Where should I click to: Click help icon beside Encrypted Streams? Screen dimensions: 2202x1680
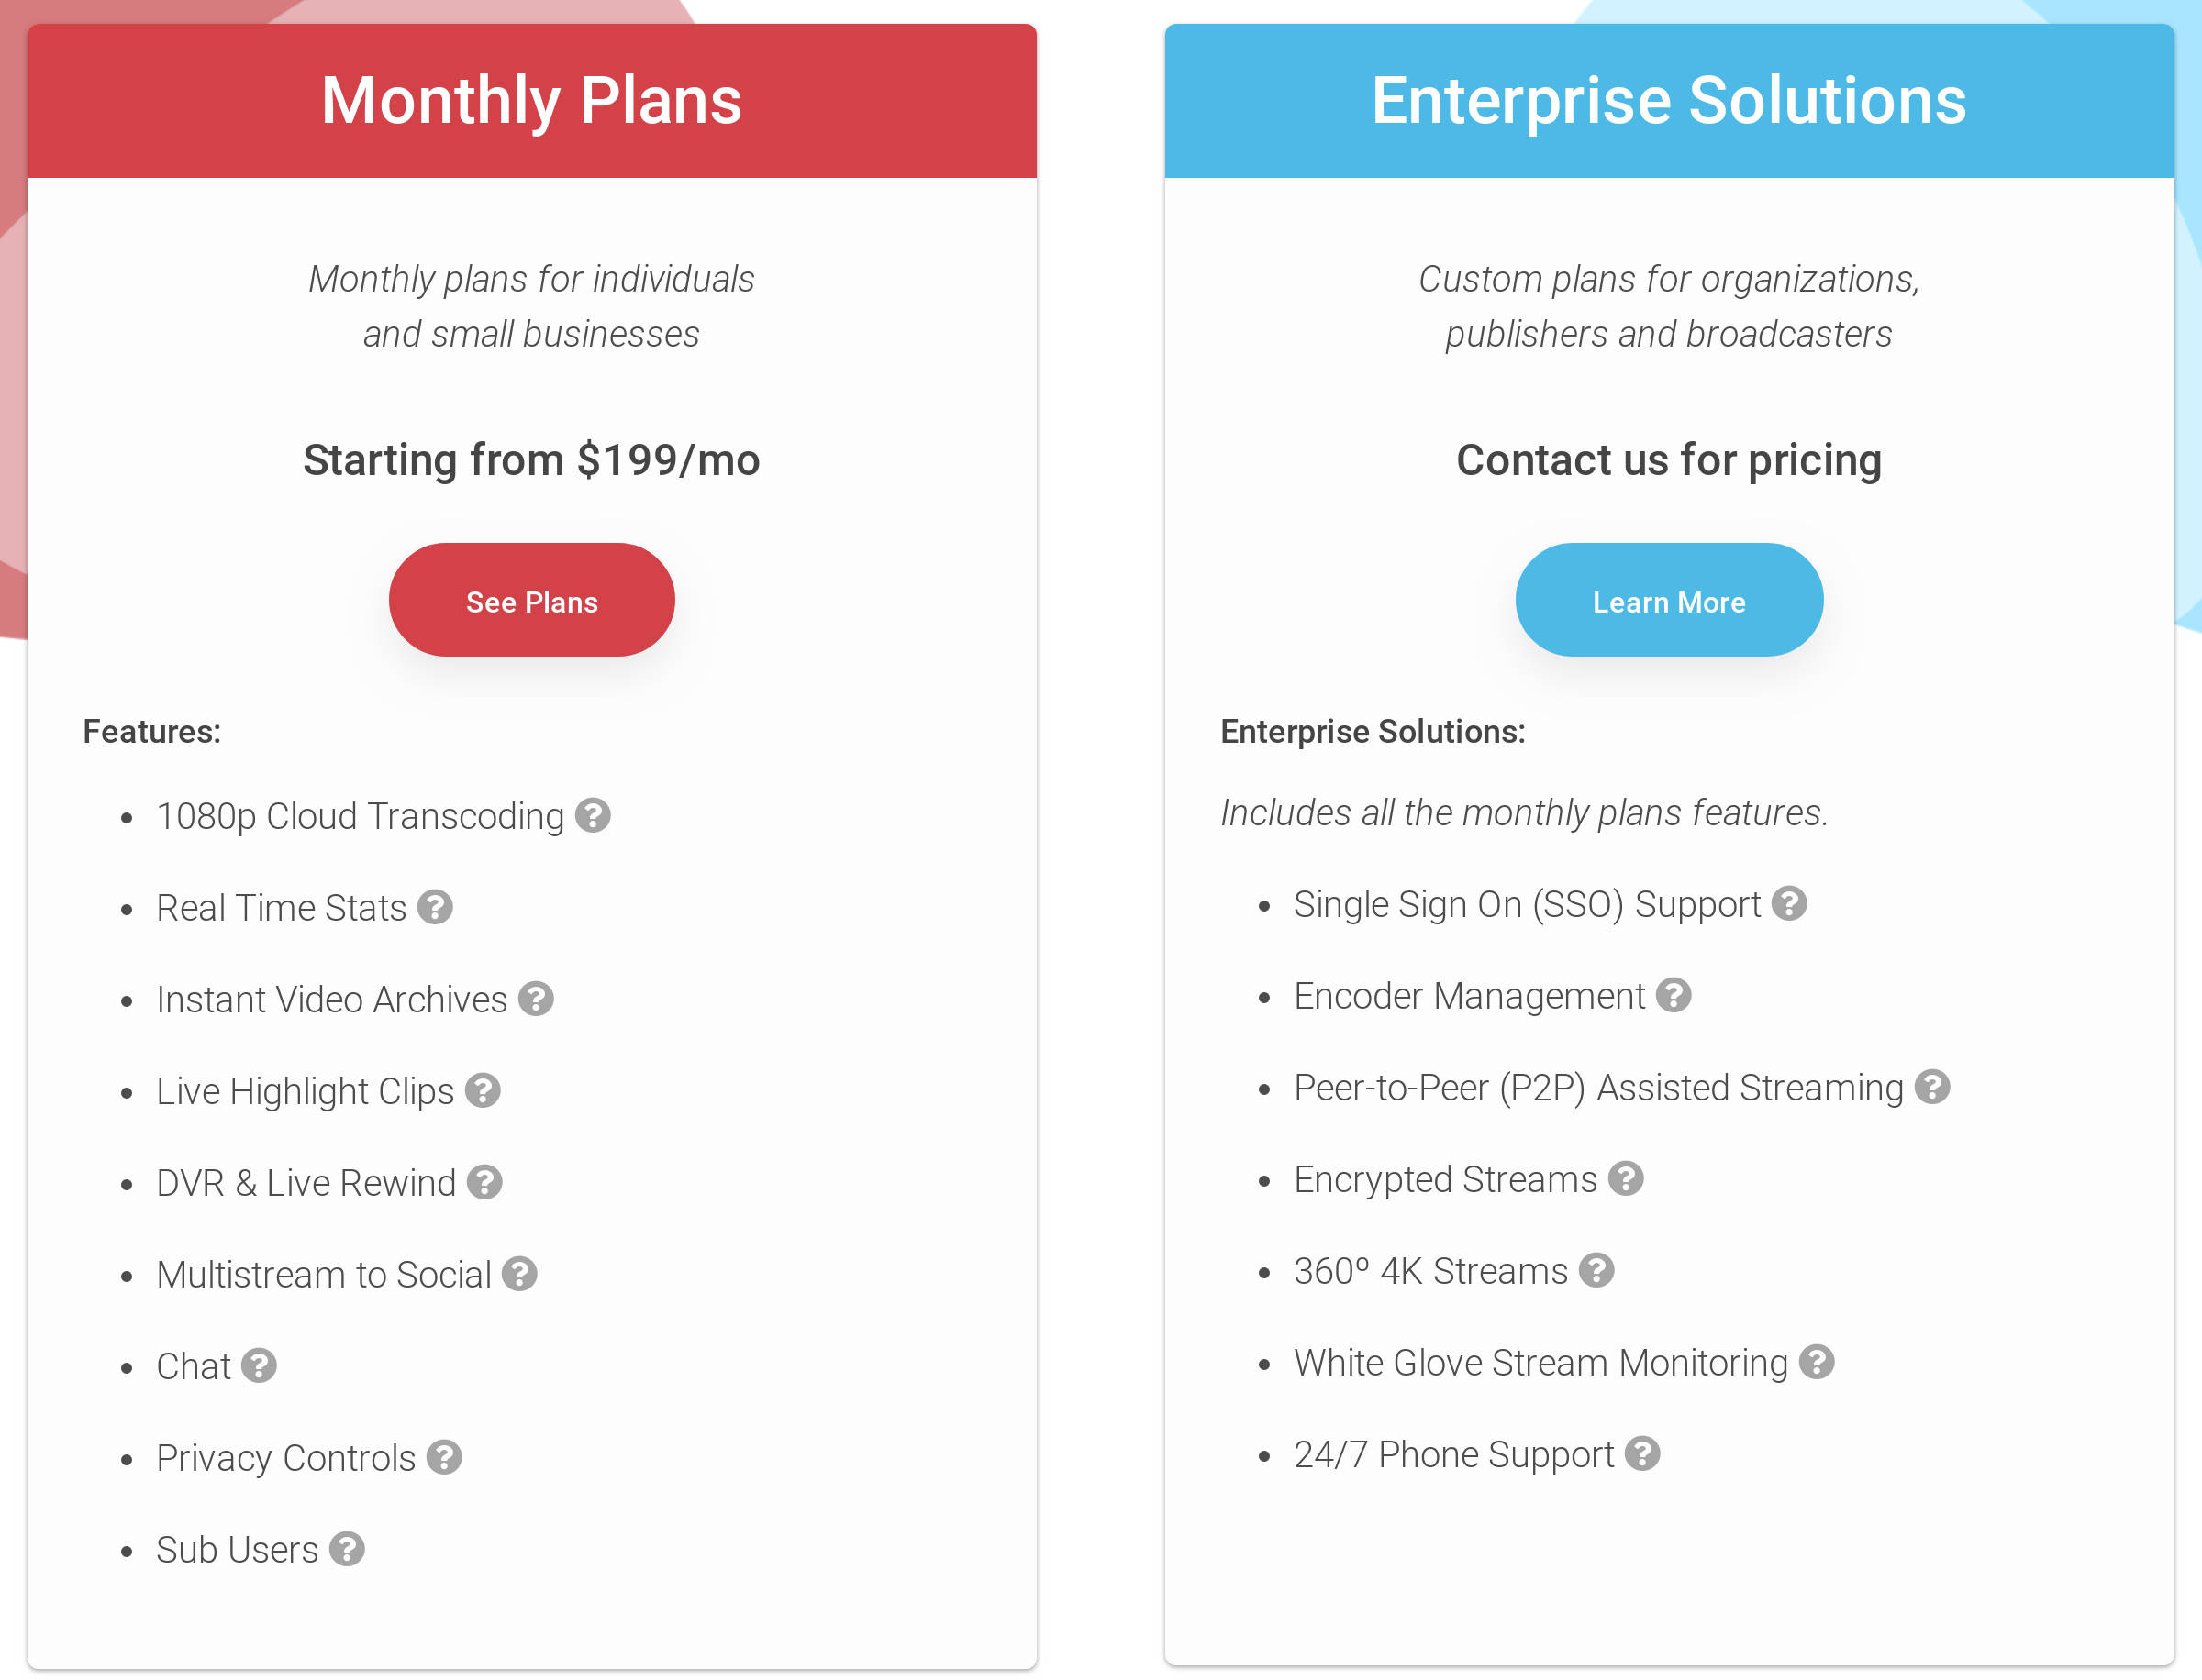[1627, 1179]
